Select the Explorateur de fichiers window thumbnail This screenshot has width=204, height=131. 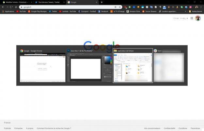coord(133,65)
